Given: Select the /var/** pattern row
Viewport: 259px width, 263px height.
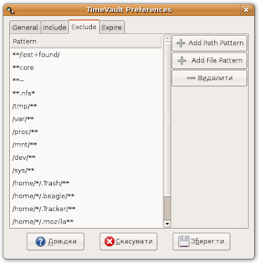Looking at the screenshot, I should coord(86,119).
